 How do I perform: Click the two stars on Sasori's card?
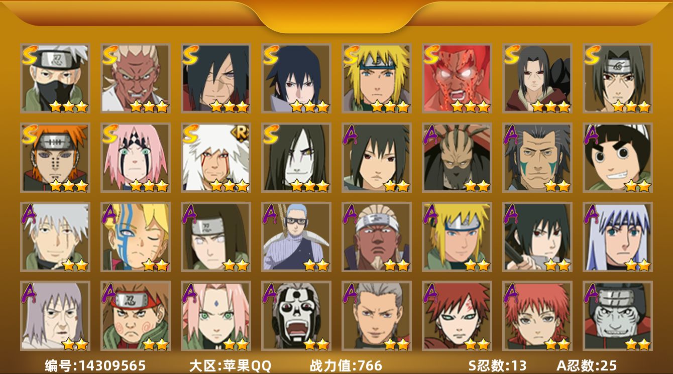(557, 344)
